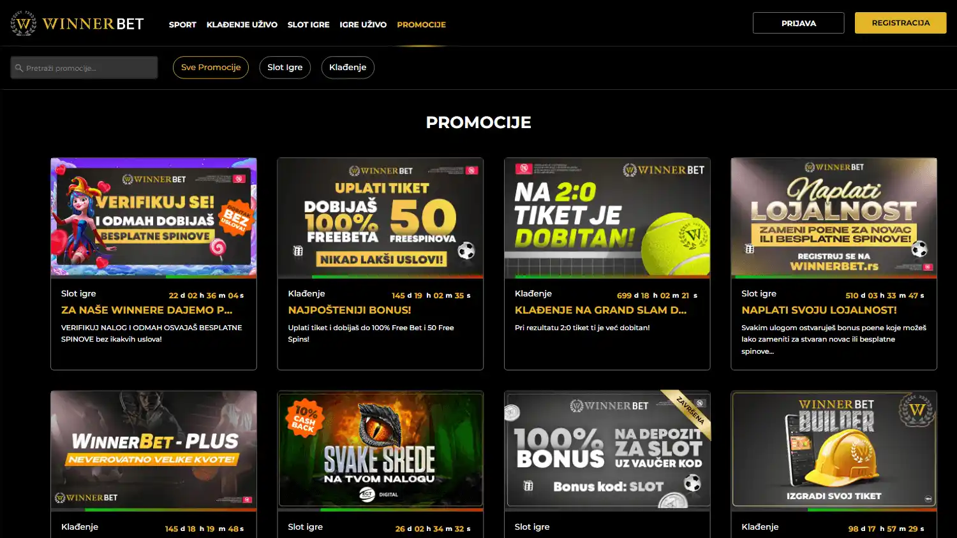Click the 699 d 18 h countdown timer
Image resolution: width=957 pixels, height=538 pixels.
(x=657, y=296)
